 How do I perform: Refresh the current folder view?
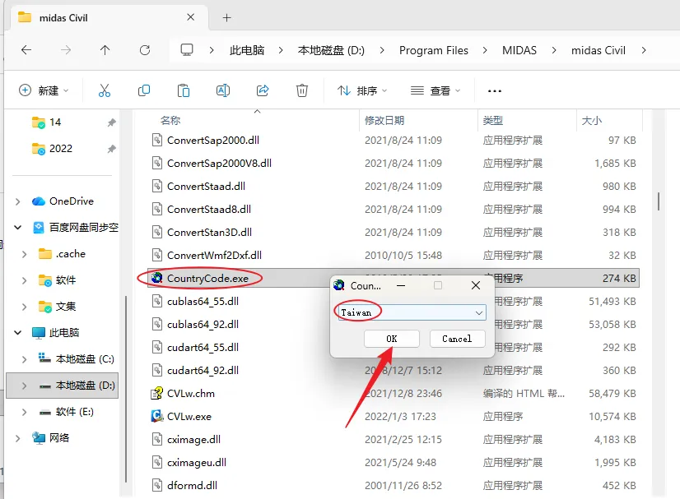coord(145,50)
